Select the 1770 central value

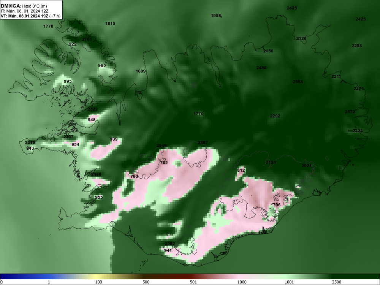pyautogui.click(x=198, y=114)
